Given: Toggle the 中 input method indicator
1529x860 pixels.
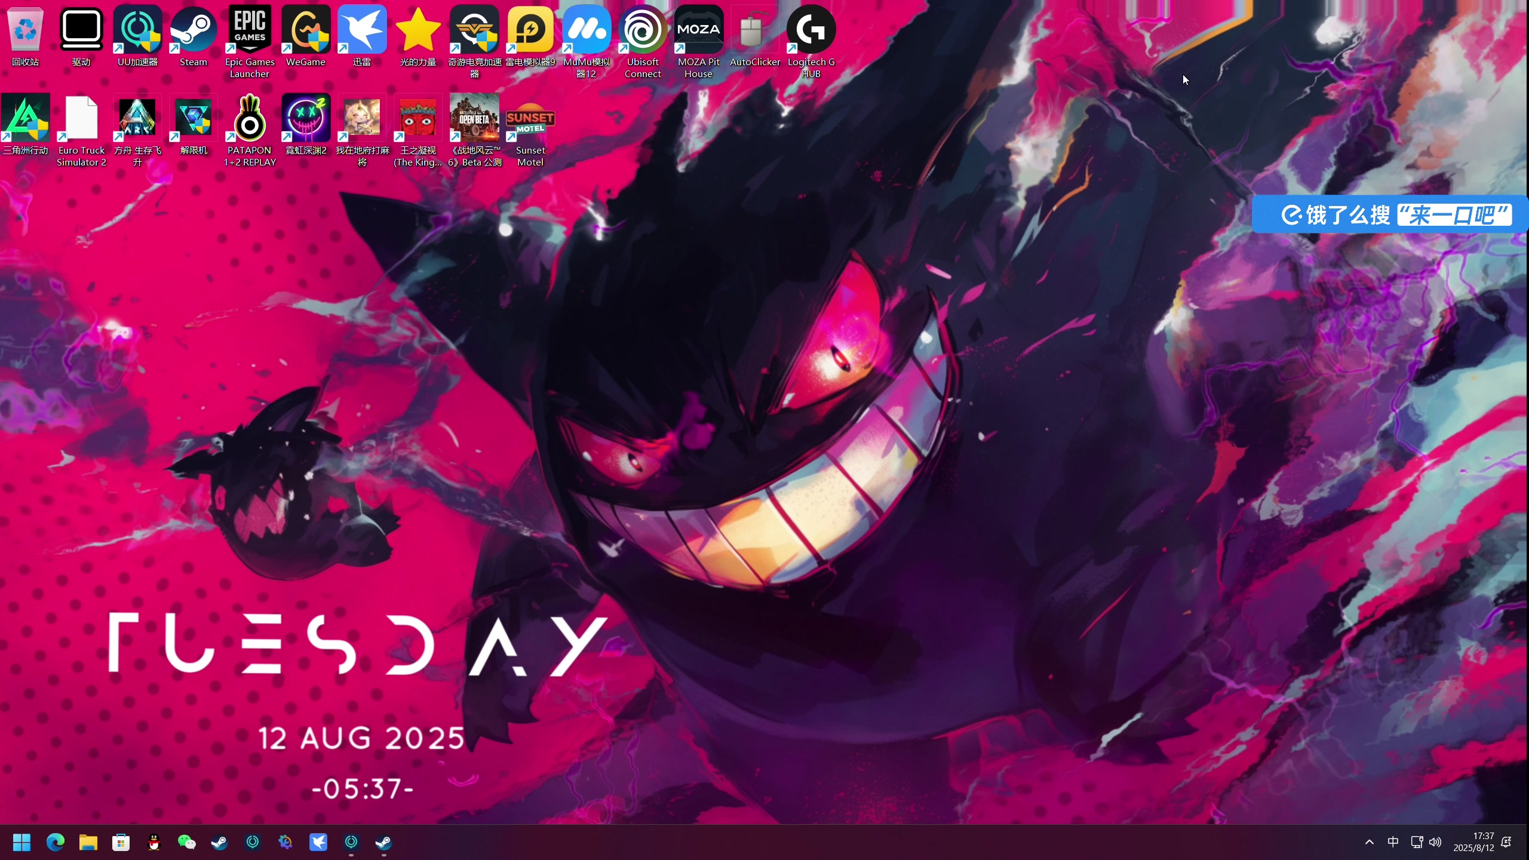Looking at the screenshot, I should coord(1393,842).
